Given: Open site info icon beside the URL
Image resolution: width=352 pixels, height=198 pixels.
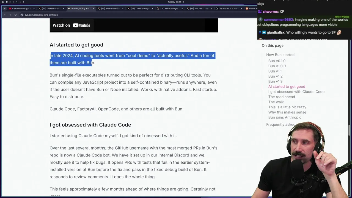Looking at the screenshot, I should click(x=22, y=15).
